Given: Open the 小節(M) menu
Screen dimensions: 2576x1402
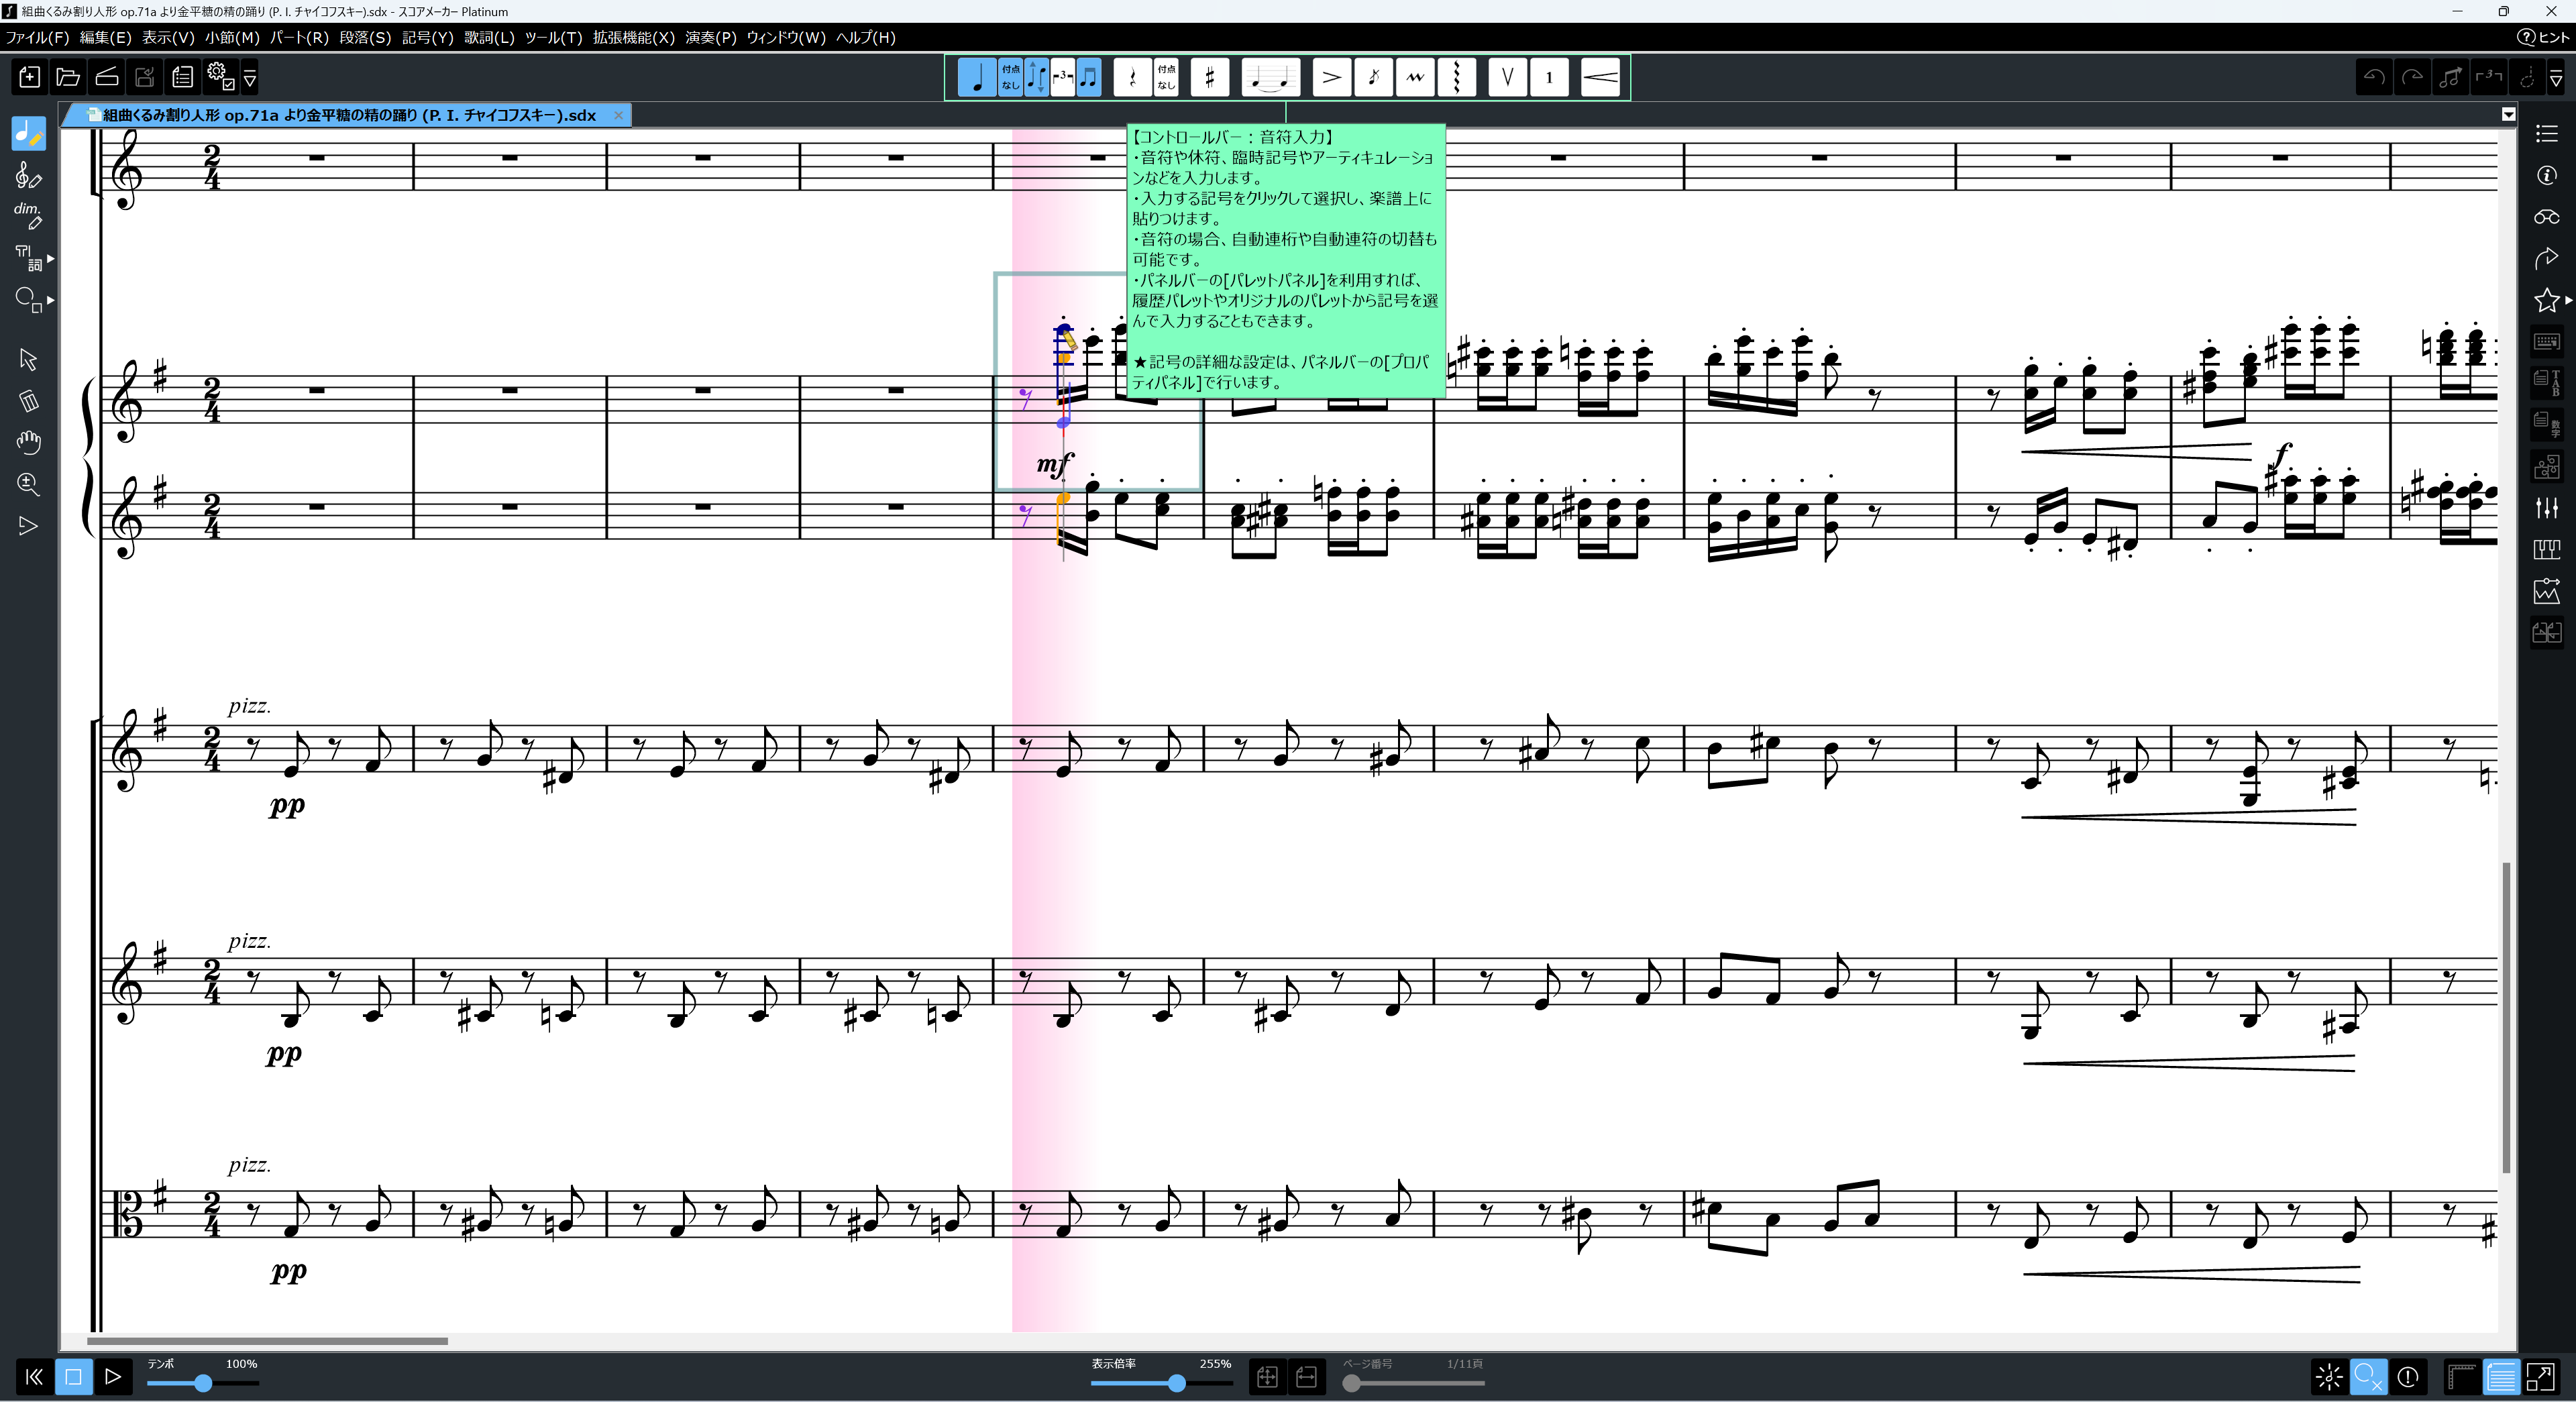Looking at the screenshot, I should click(x=232, y=37).
